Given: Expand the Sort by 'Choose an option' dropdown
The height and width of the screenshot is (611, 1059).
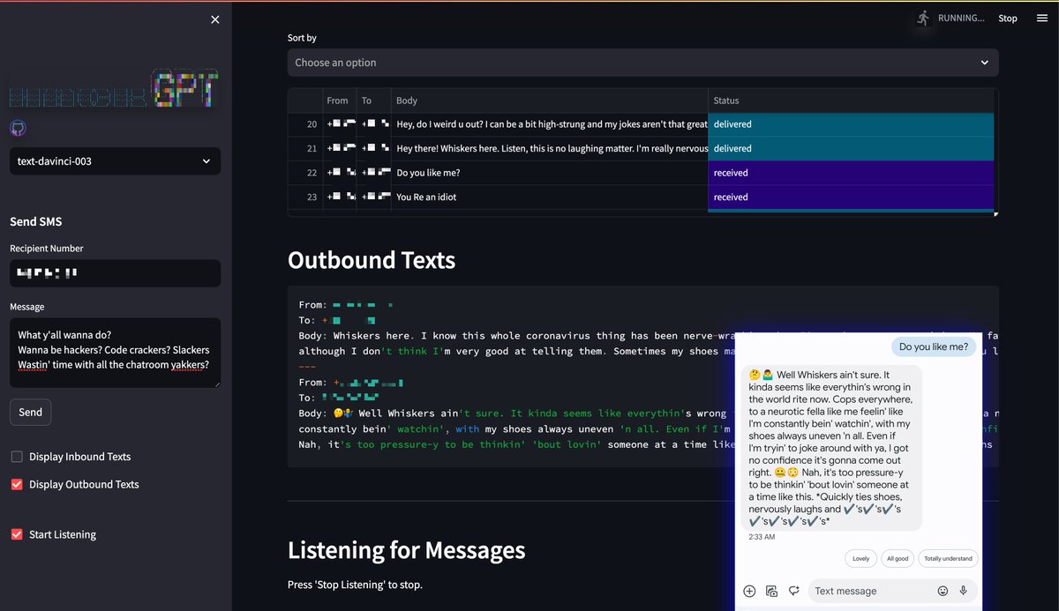Looking at the screenshot, I should click(x=642, y=63).
